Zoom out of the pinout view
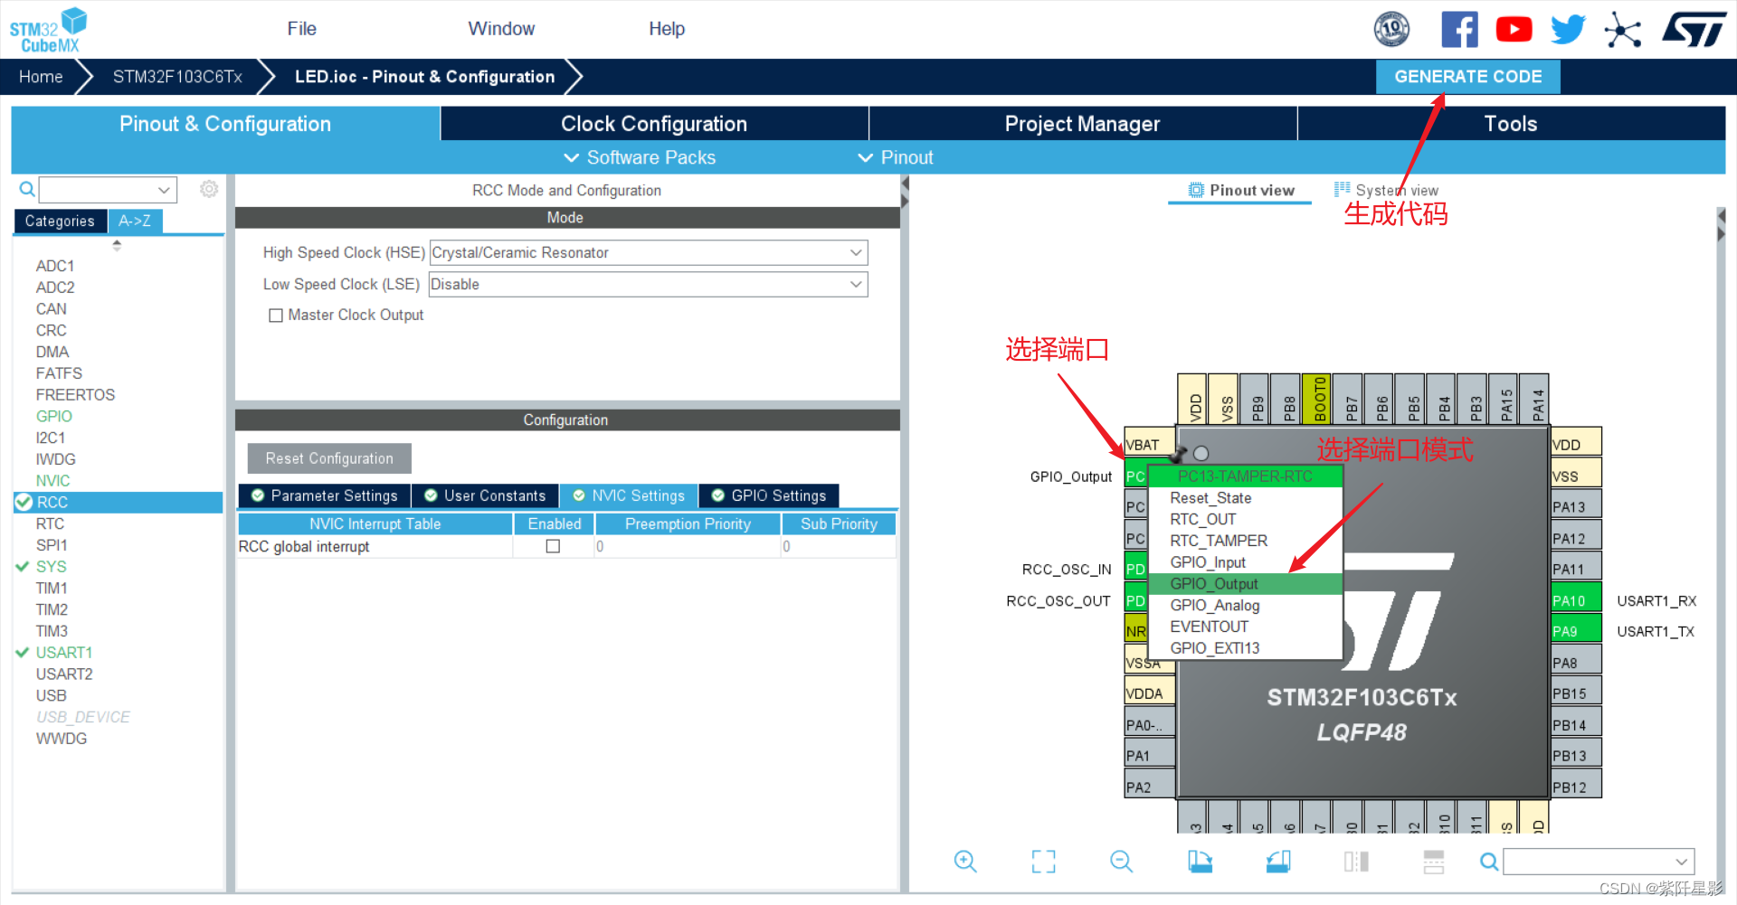The width and height of the screenshot is (1737, 905). click(x=1121, y=861)
